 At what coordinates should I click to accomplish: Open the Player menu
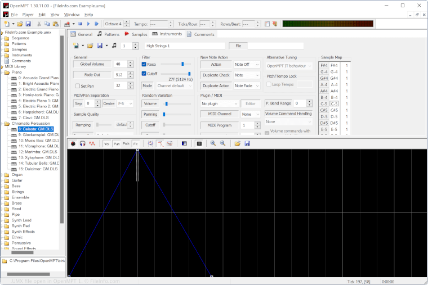(28, 14)
